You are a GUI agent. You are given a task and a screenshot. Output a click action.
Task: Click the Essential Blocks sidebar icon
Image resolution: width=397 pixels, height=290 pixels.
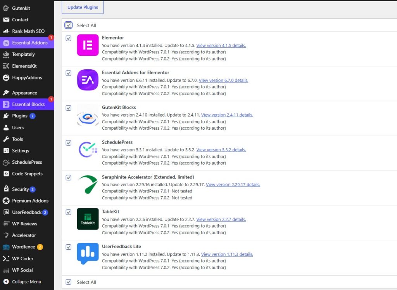[6, 104]
